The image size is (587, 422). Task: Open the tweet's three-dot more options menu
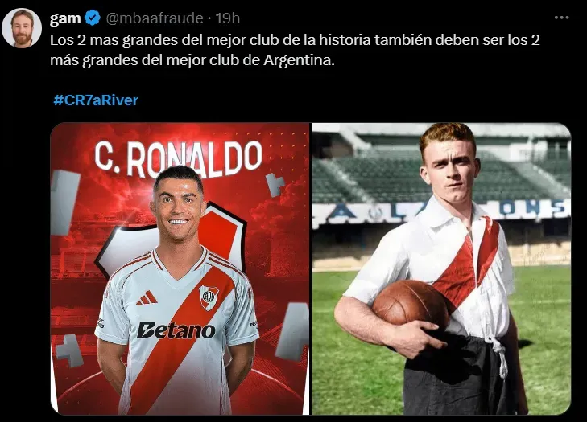point(561,18)
